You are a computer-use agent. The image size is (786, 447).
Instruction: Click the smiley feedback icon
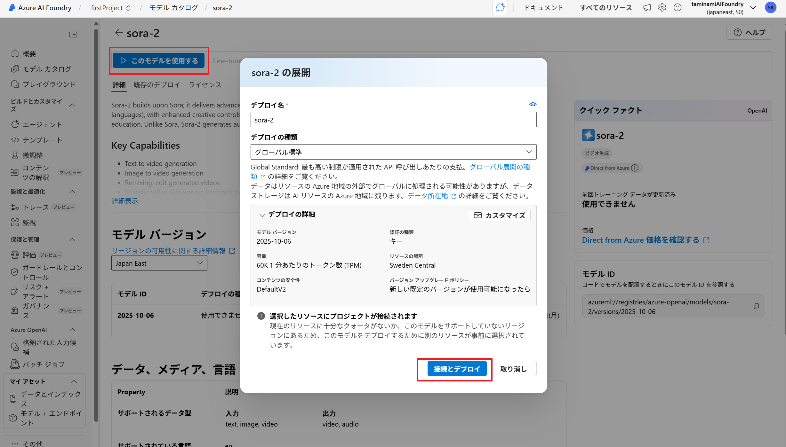[x=678, y=8]
